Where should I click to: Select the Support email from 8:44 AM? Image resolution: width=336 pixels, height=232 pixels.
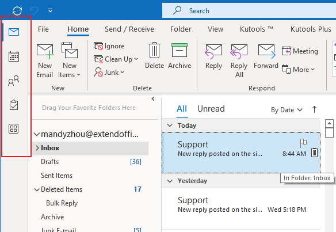[241, 153]
